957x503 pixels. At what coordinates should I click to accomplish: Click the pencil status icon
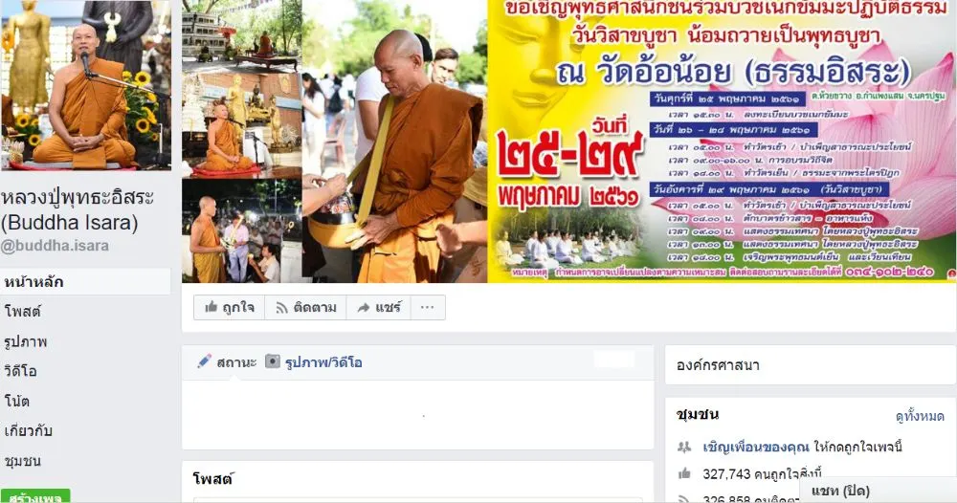(x=205, y=361)
